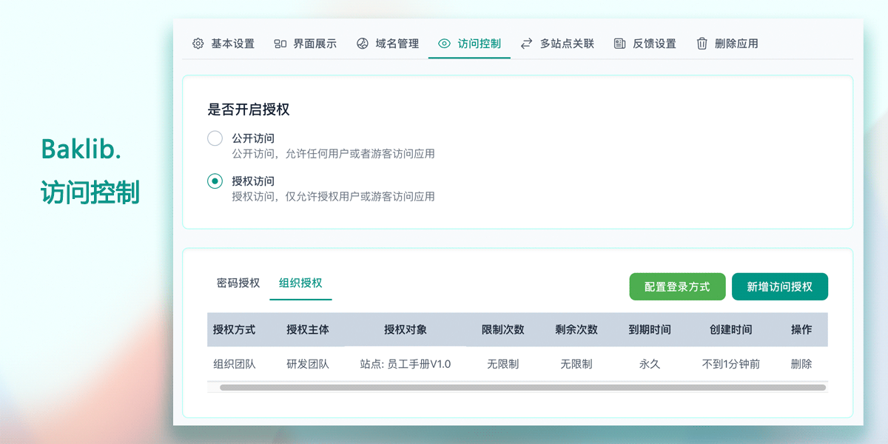
Task: Click the 授权主体 column header
Action: (308, 329)
